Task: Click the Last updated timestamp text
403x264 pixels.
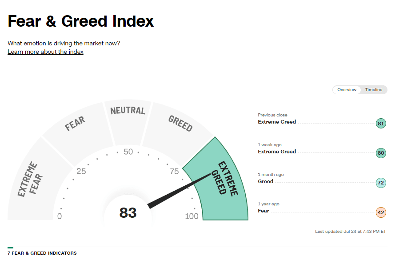Action: point(351,232)
